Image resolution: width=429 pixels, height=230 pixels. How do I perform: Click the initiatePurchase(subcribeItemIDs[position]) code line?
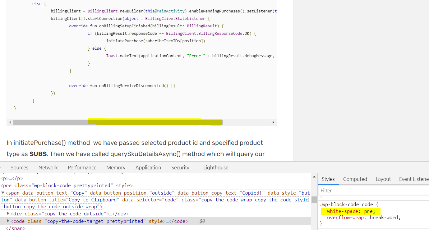click(x=156, y=41)
